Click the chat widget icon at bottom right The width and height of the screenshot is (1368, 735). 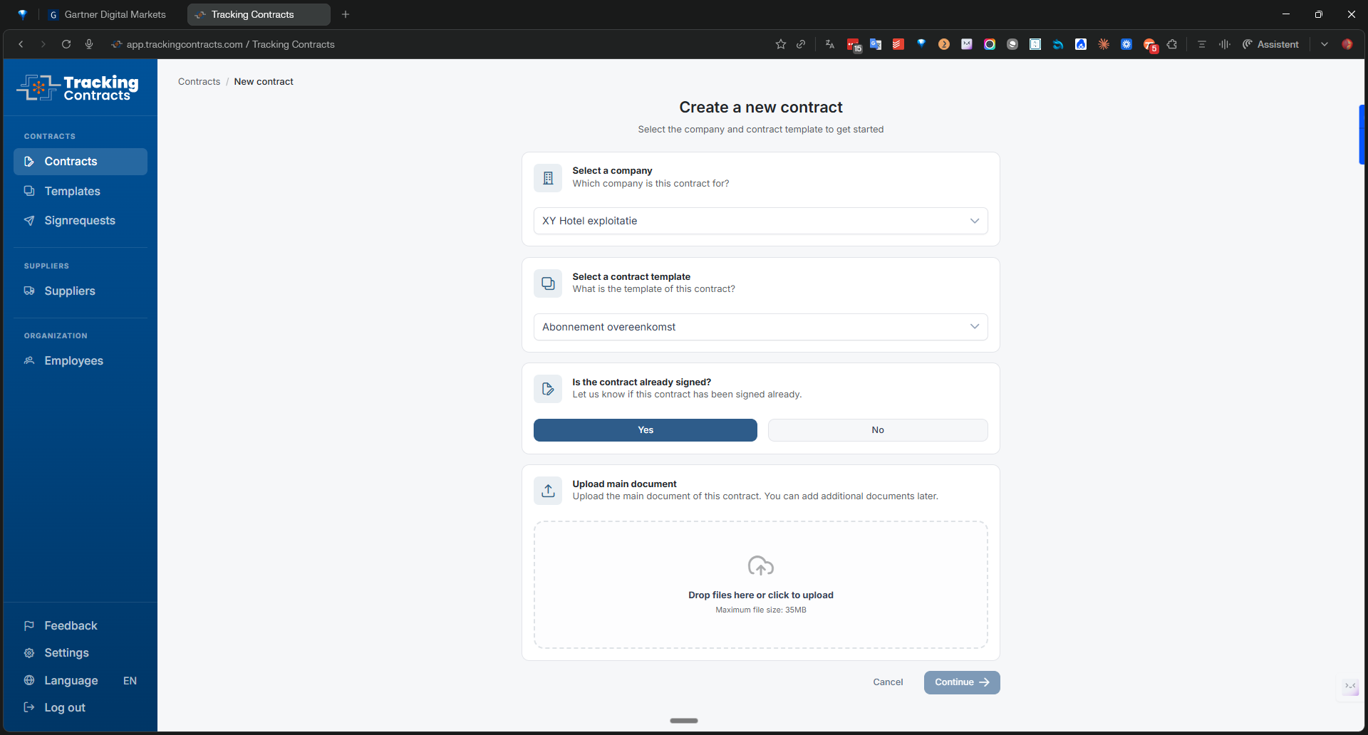[x=1350, y=687]
